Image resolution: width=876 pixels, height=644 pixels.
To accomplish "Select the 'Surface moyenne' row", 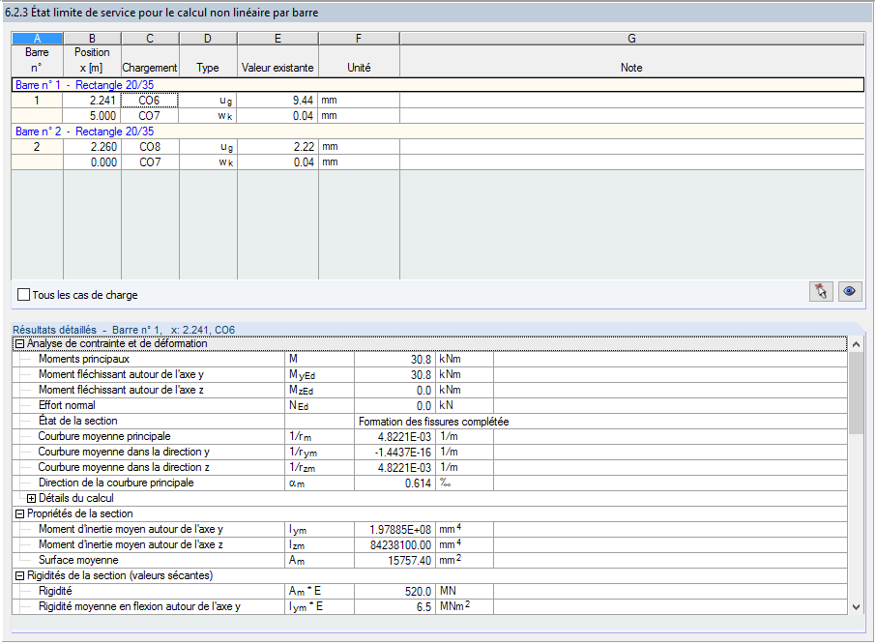I will (x=429, y=560).
